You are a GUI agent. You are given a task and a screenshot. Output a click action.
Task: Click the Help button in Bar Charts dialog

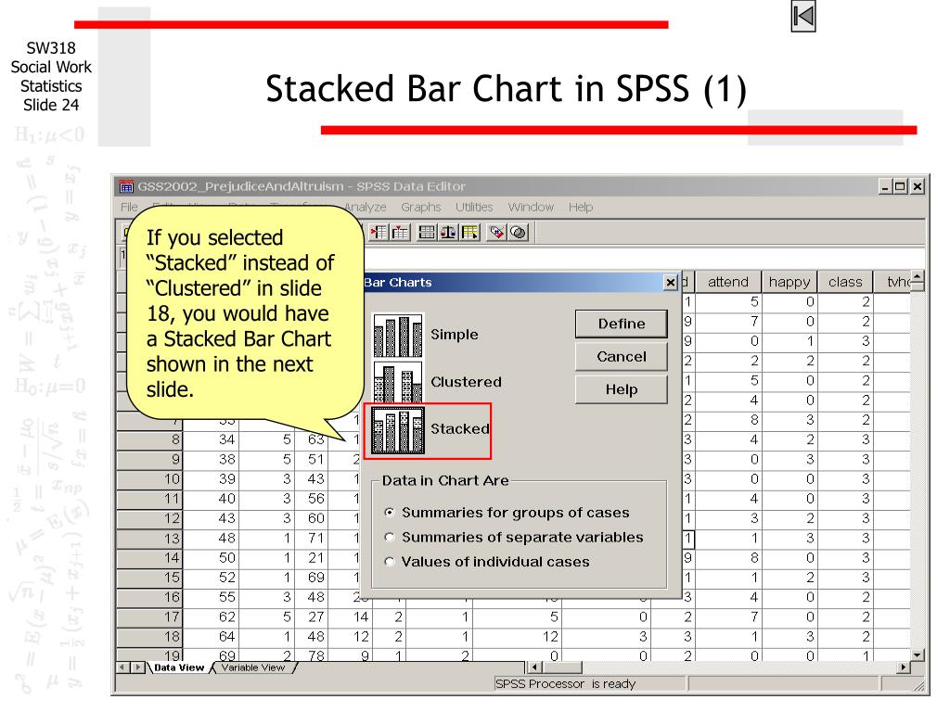[x=621, y=389]
